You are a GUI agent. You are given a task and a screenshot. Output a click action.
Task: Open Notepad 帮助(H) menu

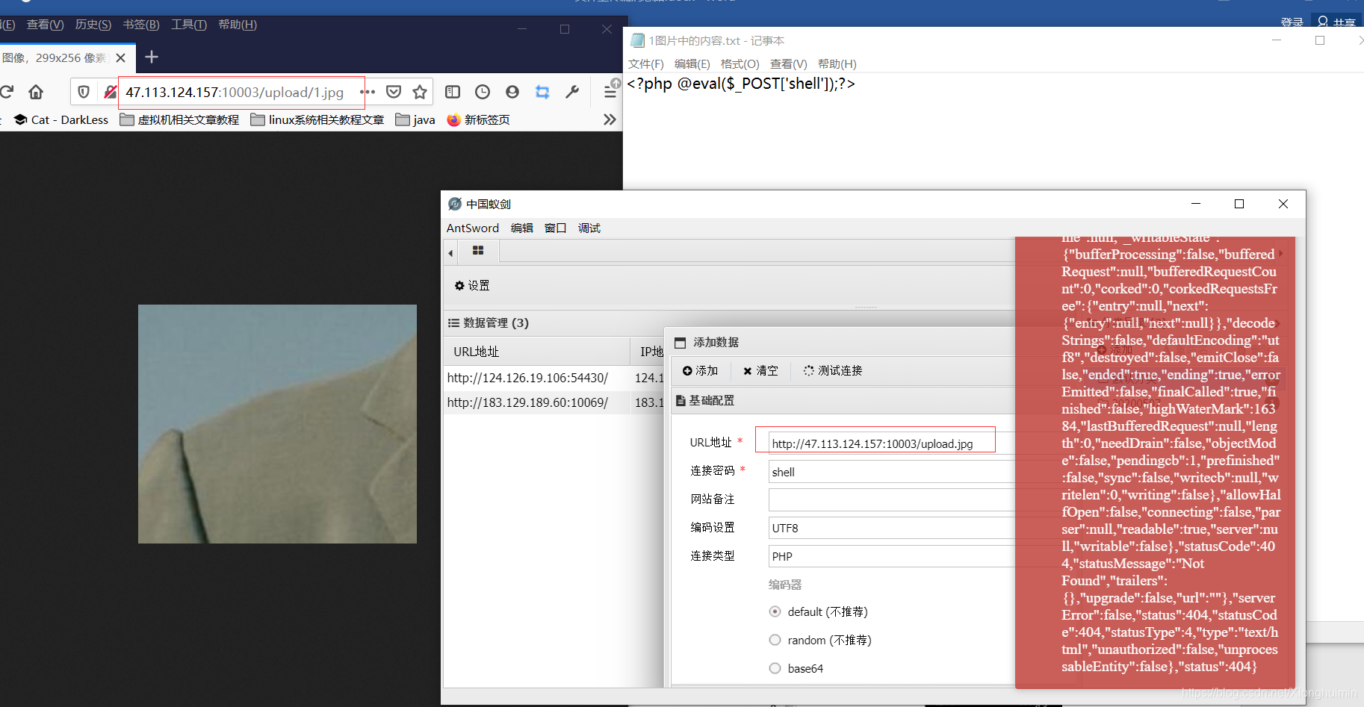point(837,64)
